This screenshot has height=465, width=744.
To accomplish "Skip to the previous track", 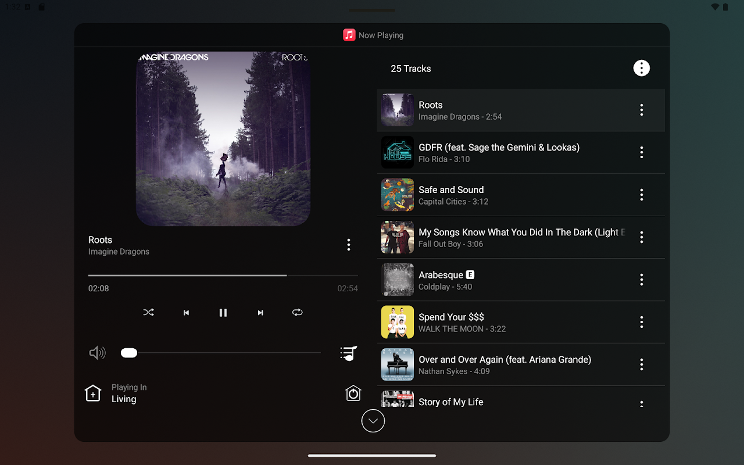I will 186,313.
